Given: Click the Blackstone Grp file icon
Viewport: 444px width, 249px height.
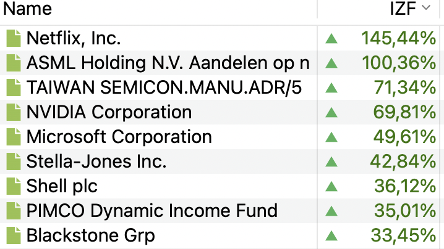Looking at the screenshot, I should pyautogui.click(x=13, y=235).
